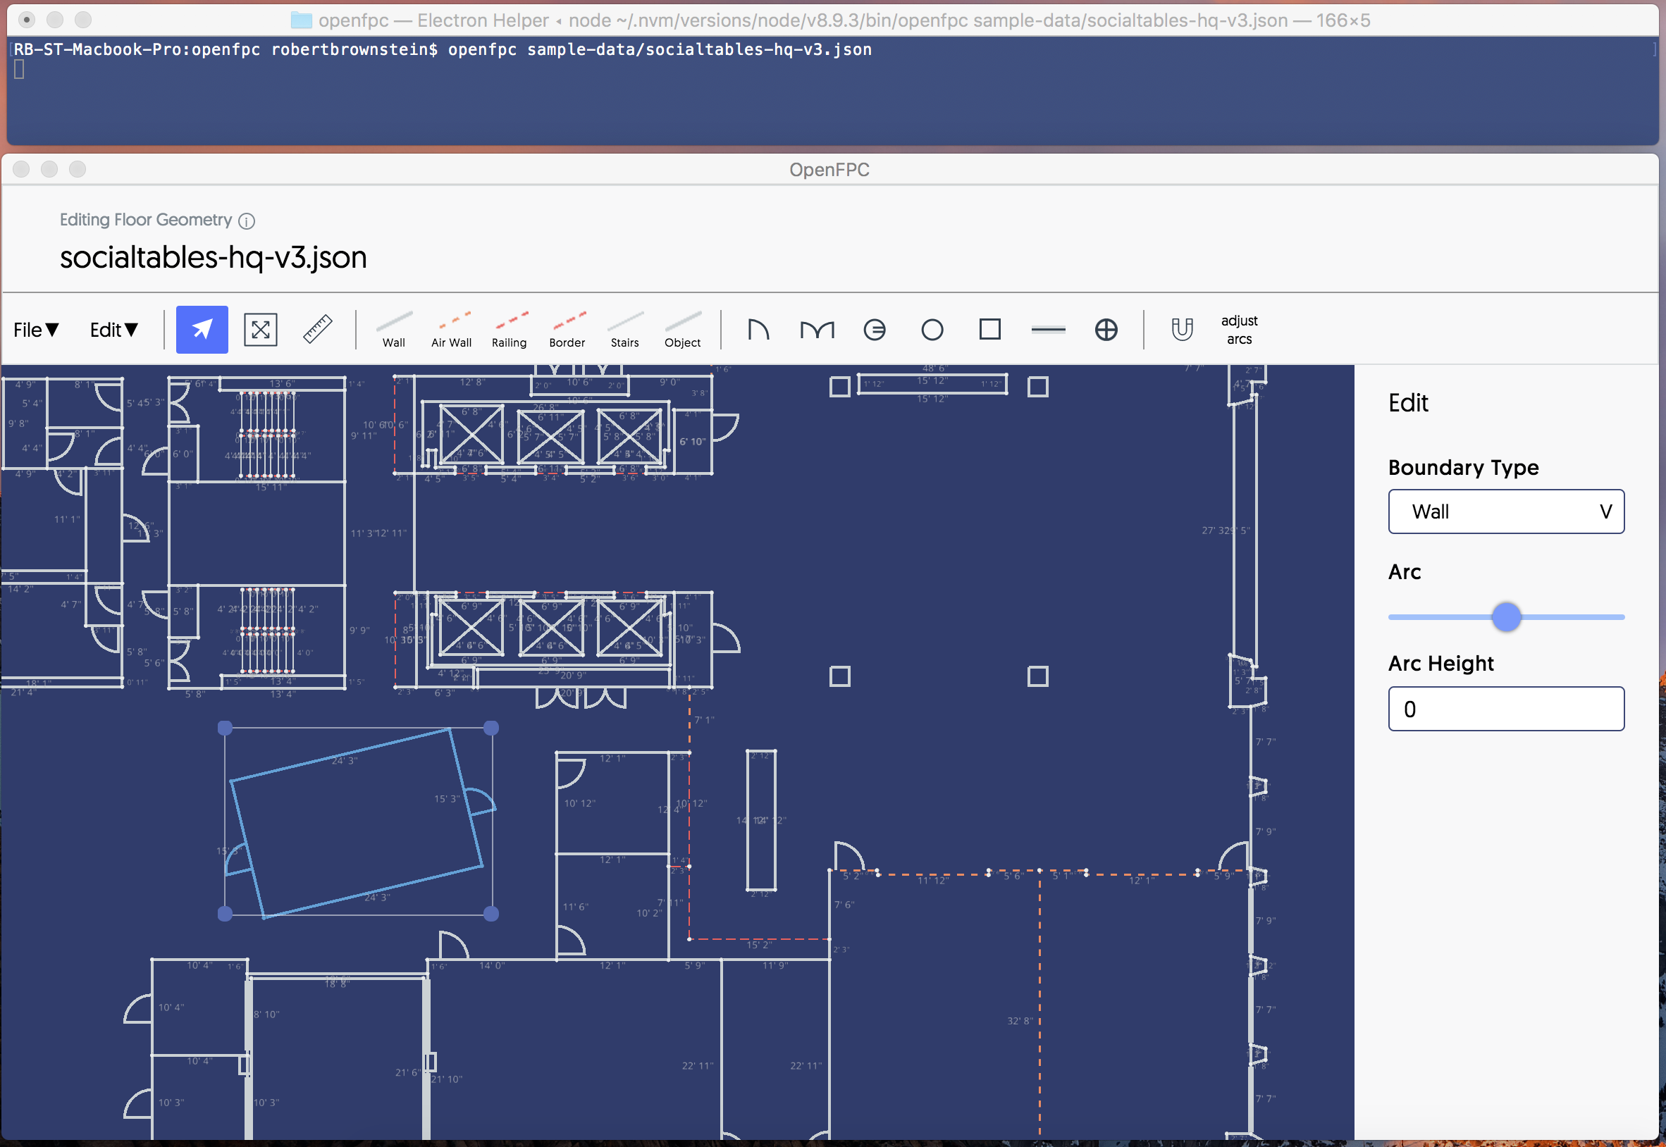Screen dimensions: 1666x1147
Task: Click top-right handle of selected room
Action: (x=491, y=728)
